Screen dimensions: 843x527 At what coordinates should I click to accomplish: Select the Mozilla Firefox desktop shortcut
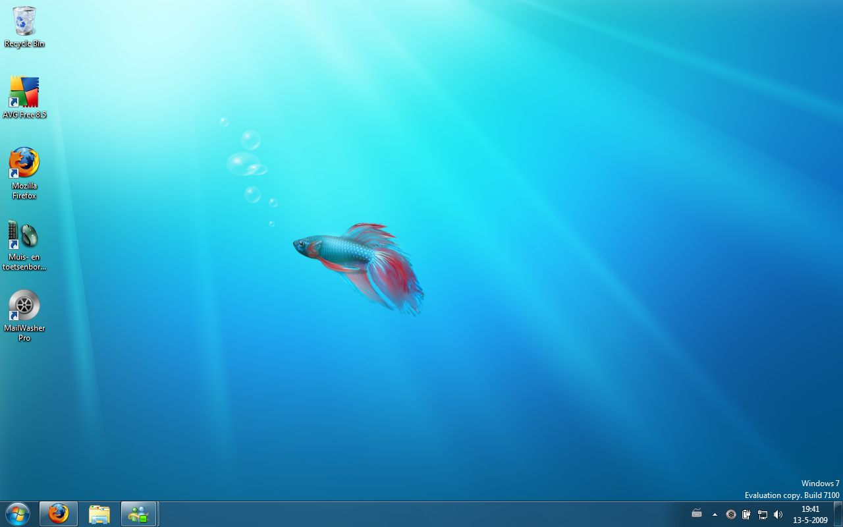coord(24,173)
